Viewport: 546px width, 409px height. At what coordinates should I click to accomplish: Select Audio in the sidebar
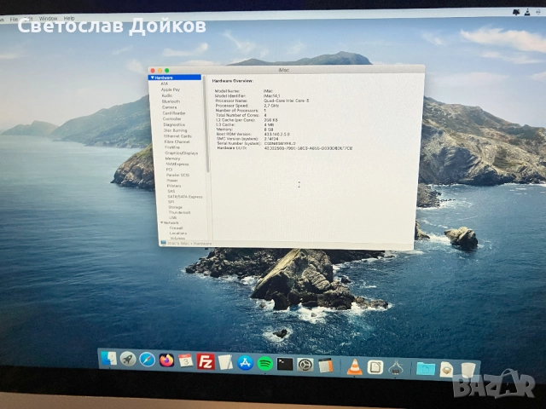coord(167,95)
